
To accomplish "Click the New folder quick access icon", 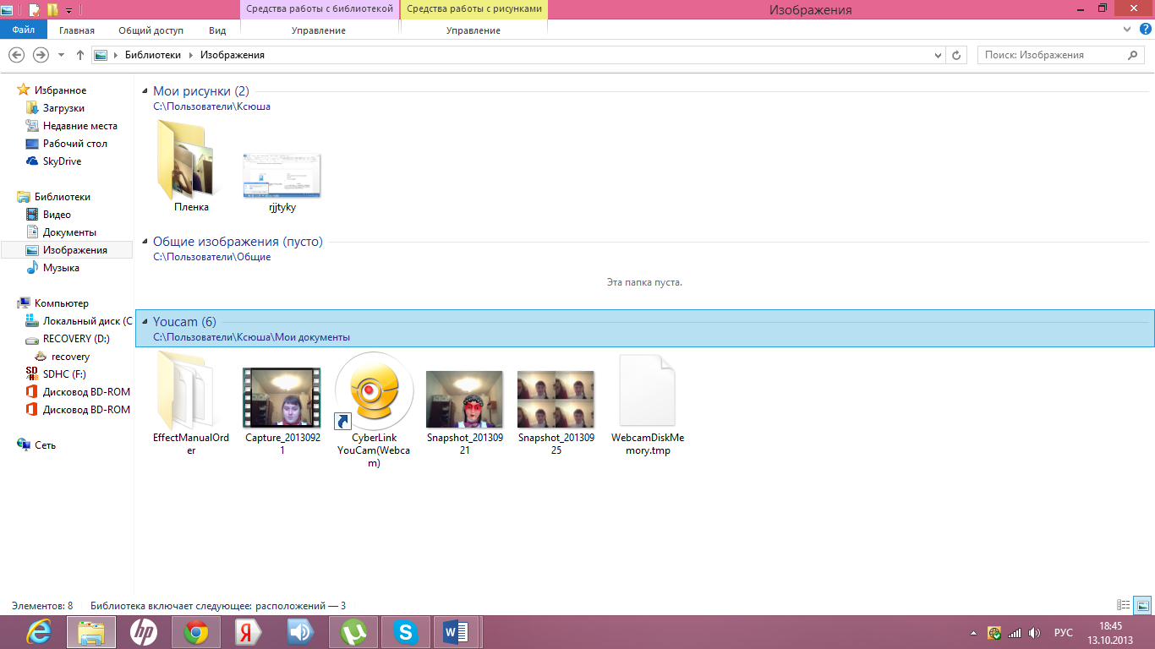I will click(x=52, y=10).
